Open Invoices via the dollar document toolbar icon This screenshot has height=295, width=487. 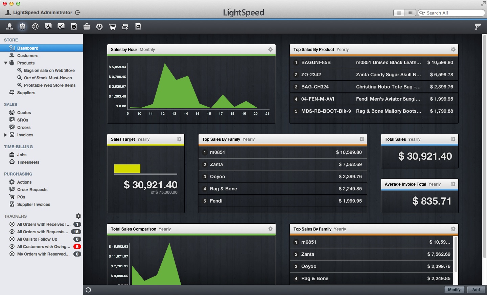pos(74,27)
